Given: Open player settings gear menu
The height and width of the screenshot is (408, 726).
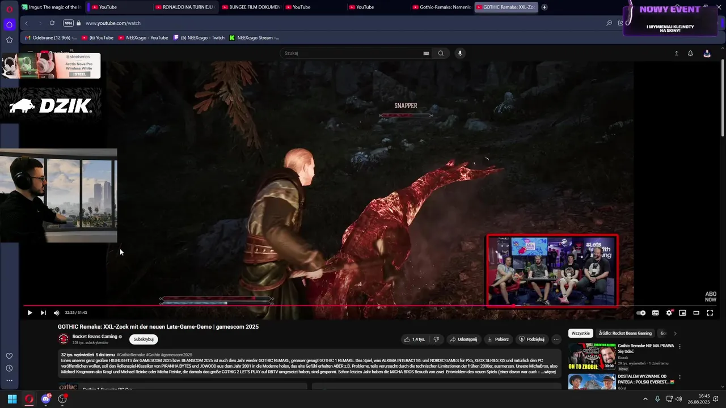Looking at the screenshot, I should tap(669, 313).
